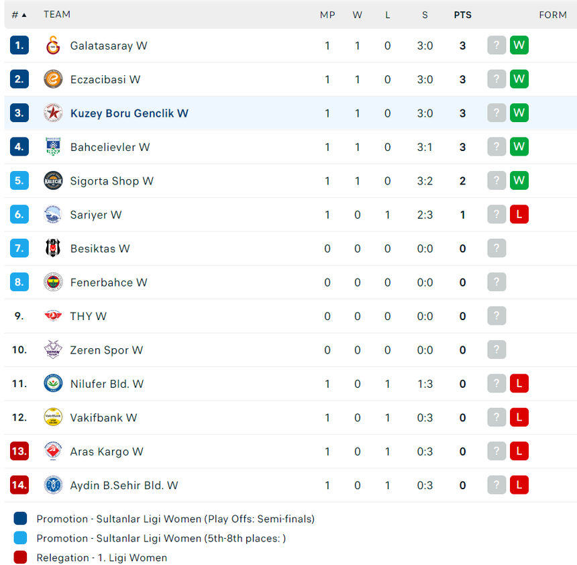Click the THY W team logo

click(53, 316)
